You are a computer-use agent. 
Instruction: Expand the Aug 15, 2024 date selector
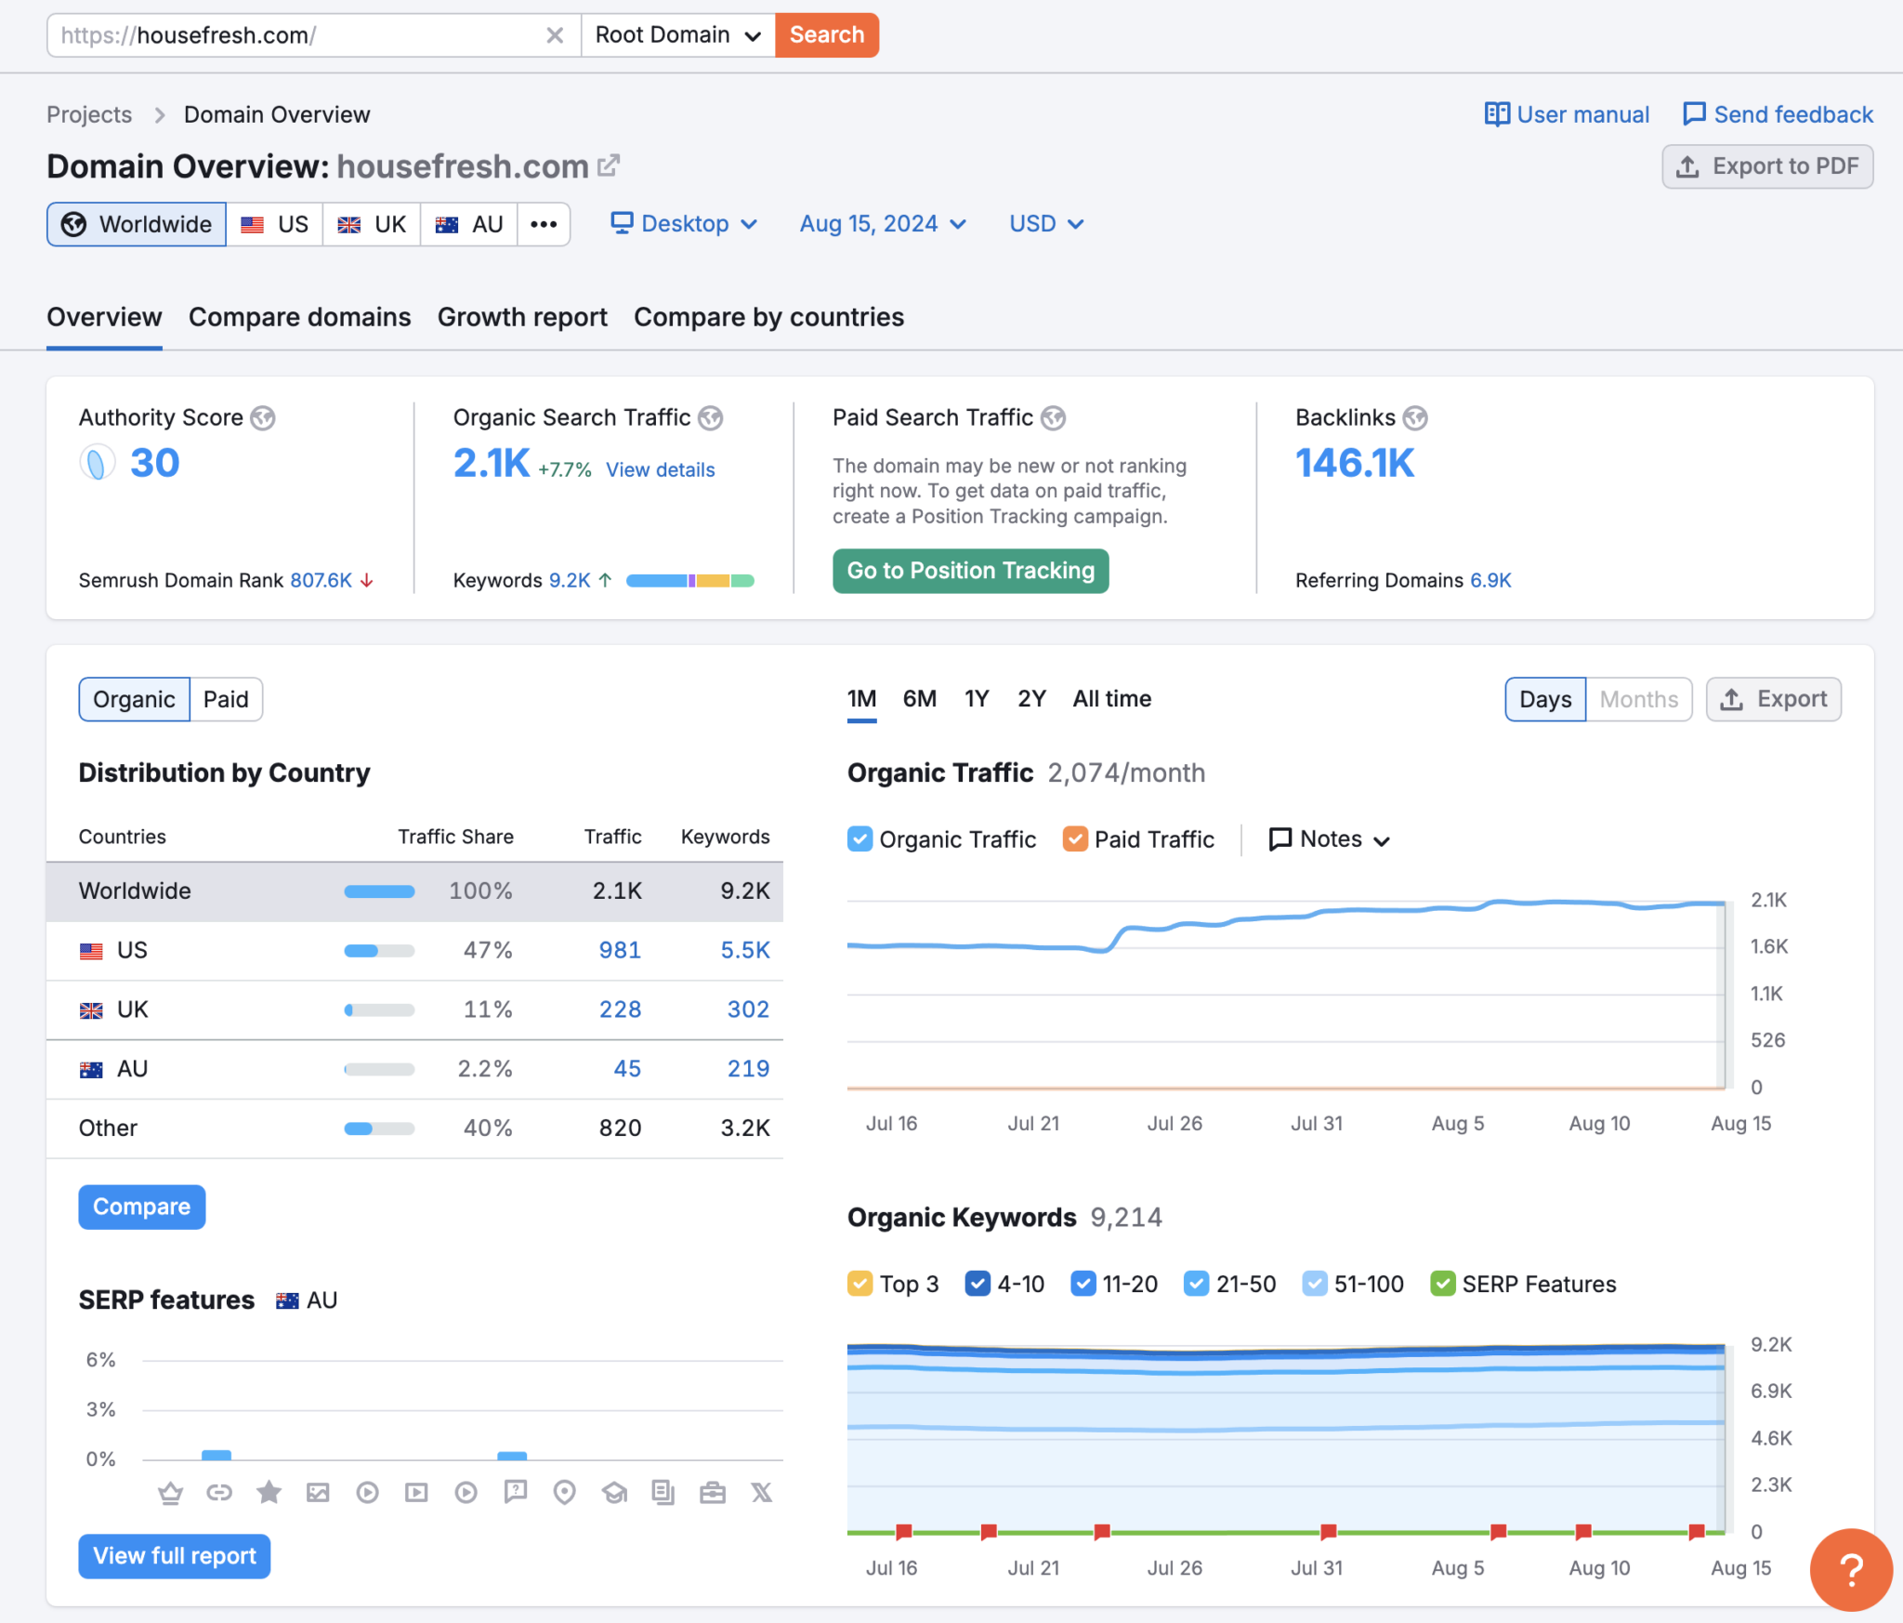pos(883,224)
